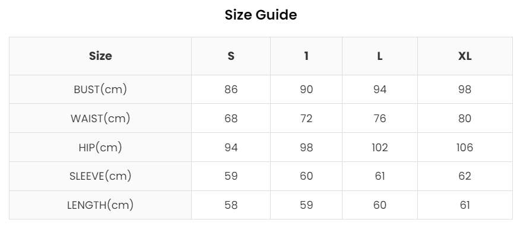Viewport: 520px width, 229px height.
Task: Click the XL size column header
Action: coord(465,56)
